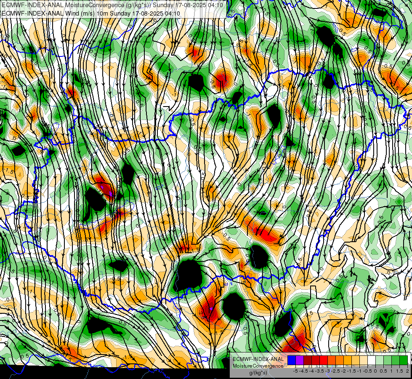Pick the orange-red swatch between -3 and -2.5
Screen dimensions: 412x379
click(x=332, y=360)
